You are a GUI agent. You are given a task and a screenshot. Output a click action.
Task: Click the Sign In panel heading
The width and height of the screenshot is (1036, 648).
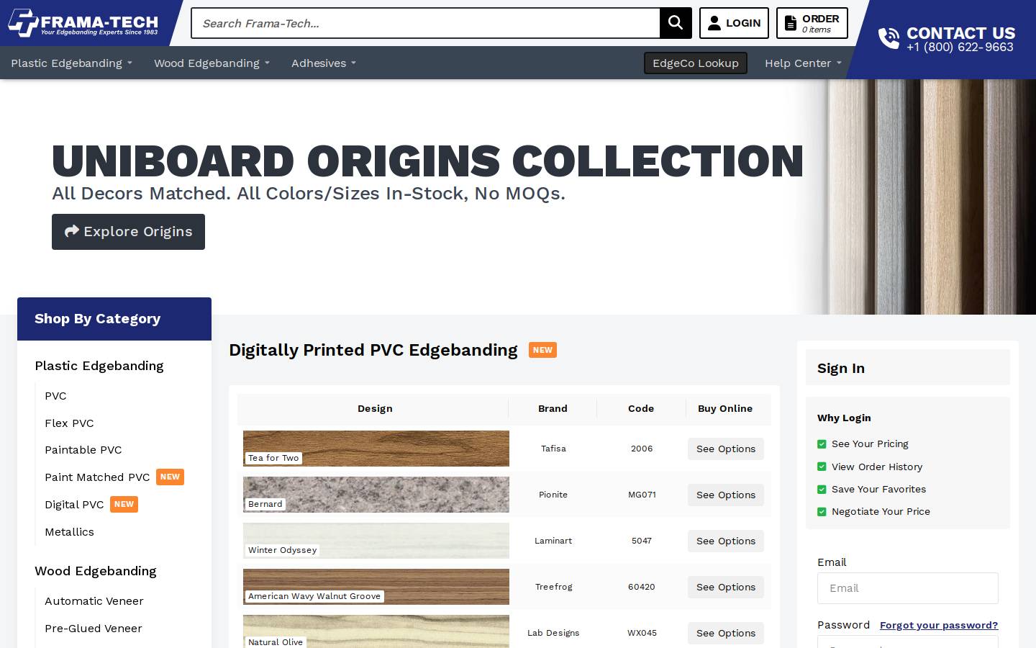coord(841,369)
